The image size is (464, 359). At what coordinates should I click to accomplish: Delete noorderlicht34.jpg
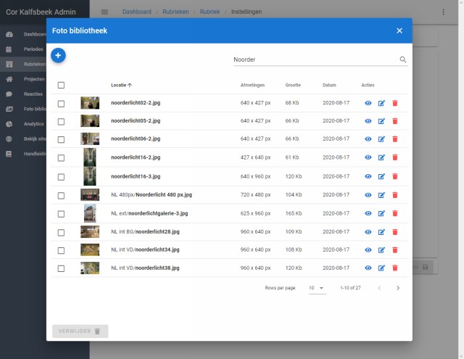pyautogui.click(x=394, y=250)
